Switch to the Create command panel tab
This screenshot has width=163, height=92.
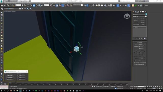coord(133,12)
